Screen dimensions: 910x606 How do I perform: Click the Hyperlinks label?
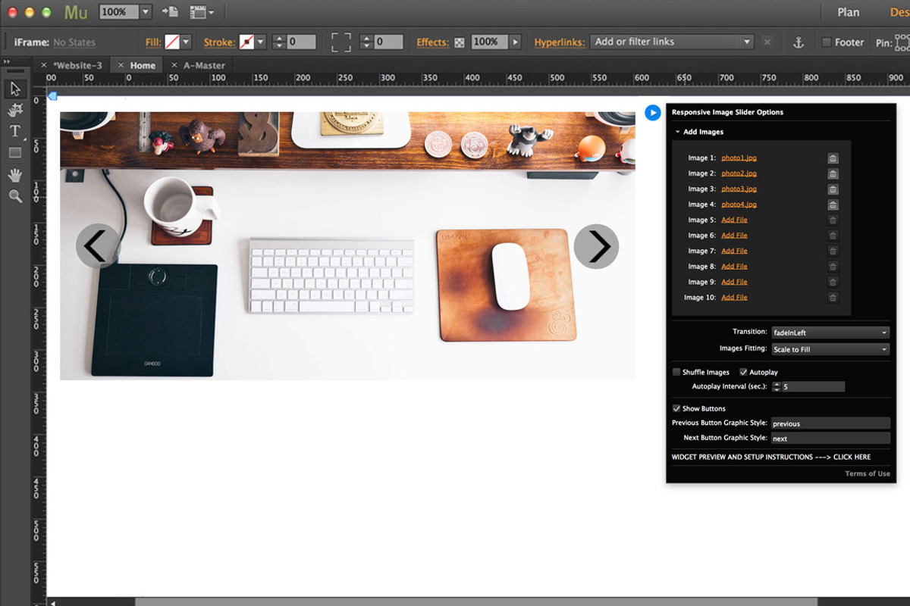coord(560,42)
